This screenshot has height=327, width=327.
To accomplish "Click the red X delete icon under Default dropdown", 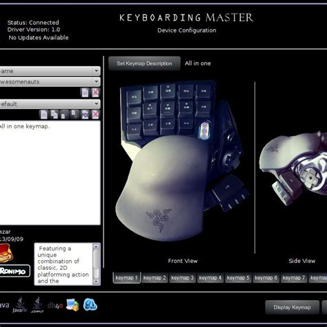I will pyautogui.click(x=95, y=115).
